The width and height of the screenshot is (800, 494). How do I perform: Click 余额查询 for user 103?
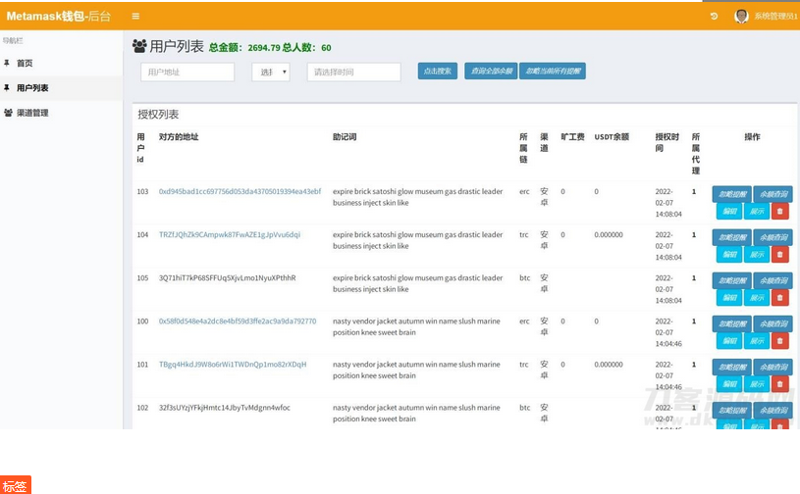(773, 194)
